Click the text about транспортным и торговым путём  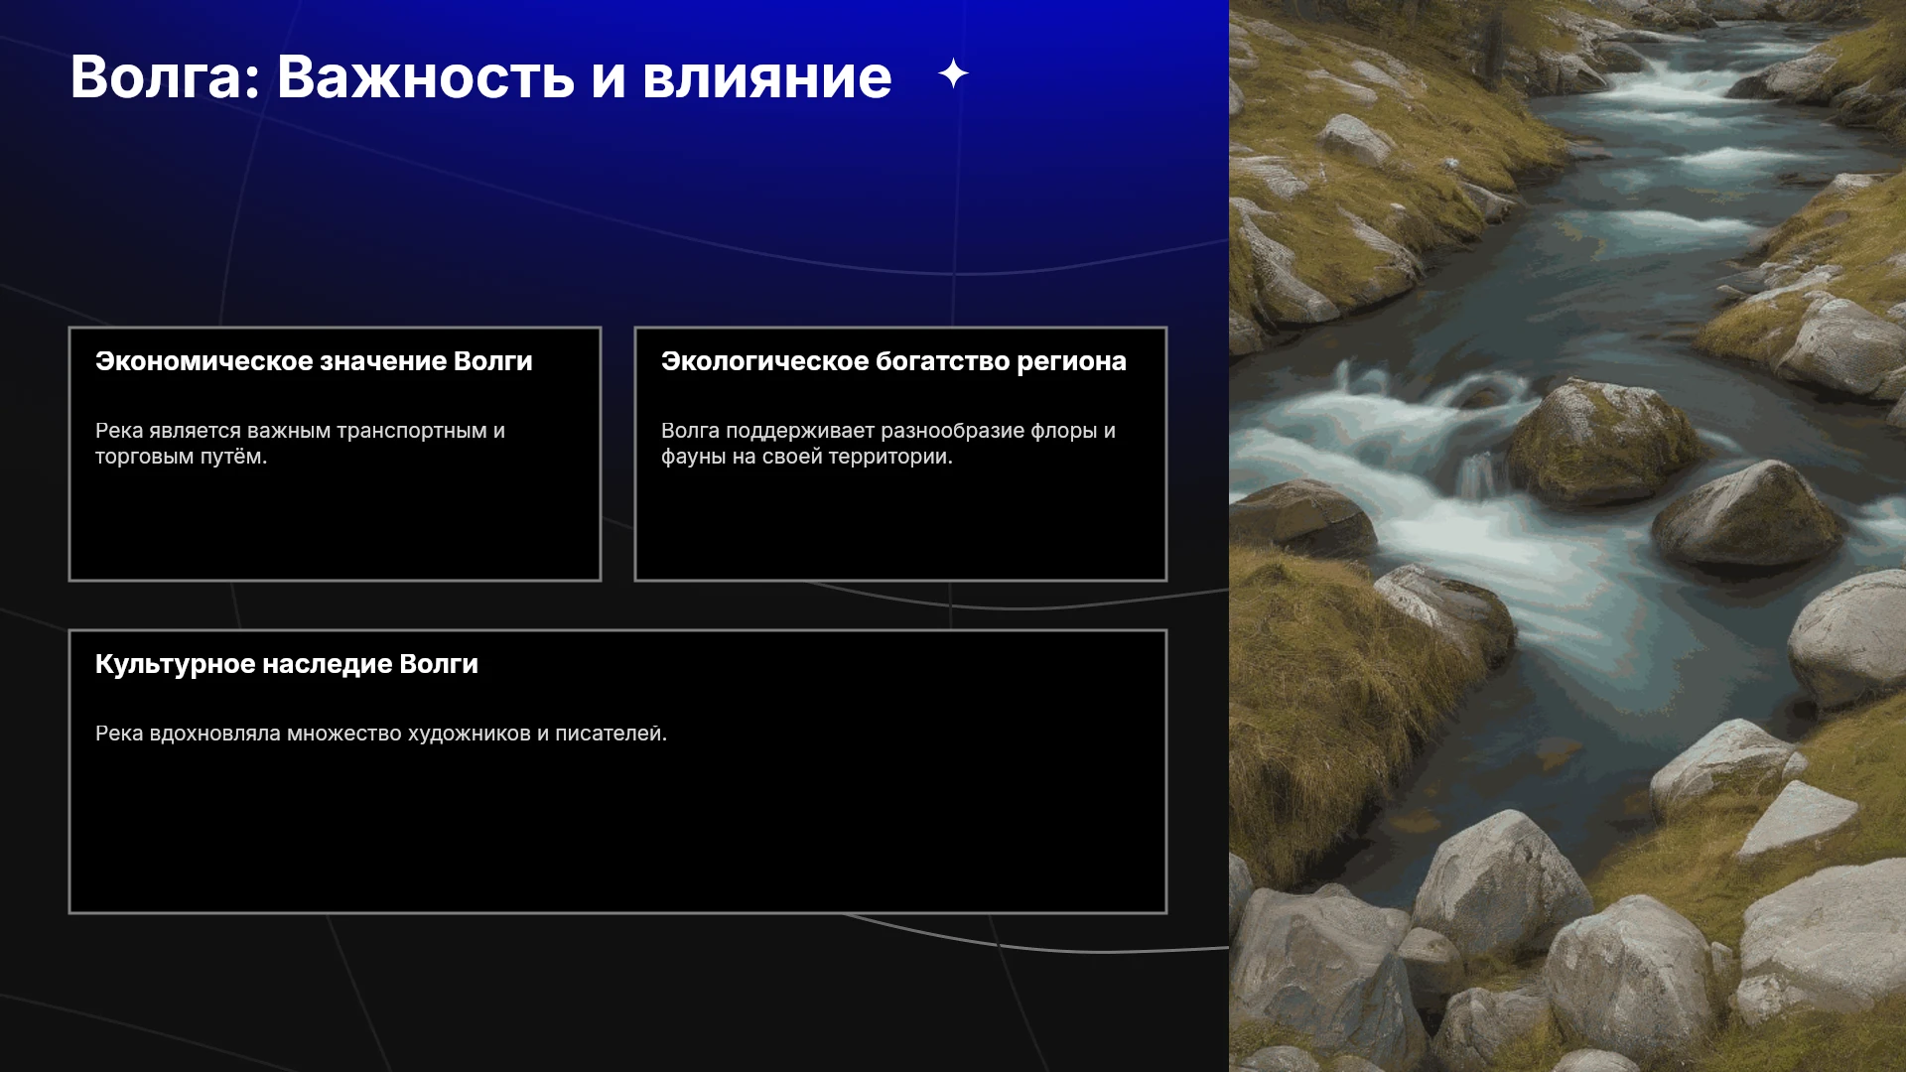300,444
